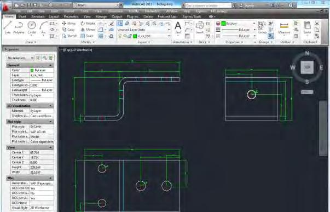Screen dimensions: 330x212
Task: Open the Unsaved Layer State dropdown
Action: (144, 30)
